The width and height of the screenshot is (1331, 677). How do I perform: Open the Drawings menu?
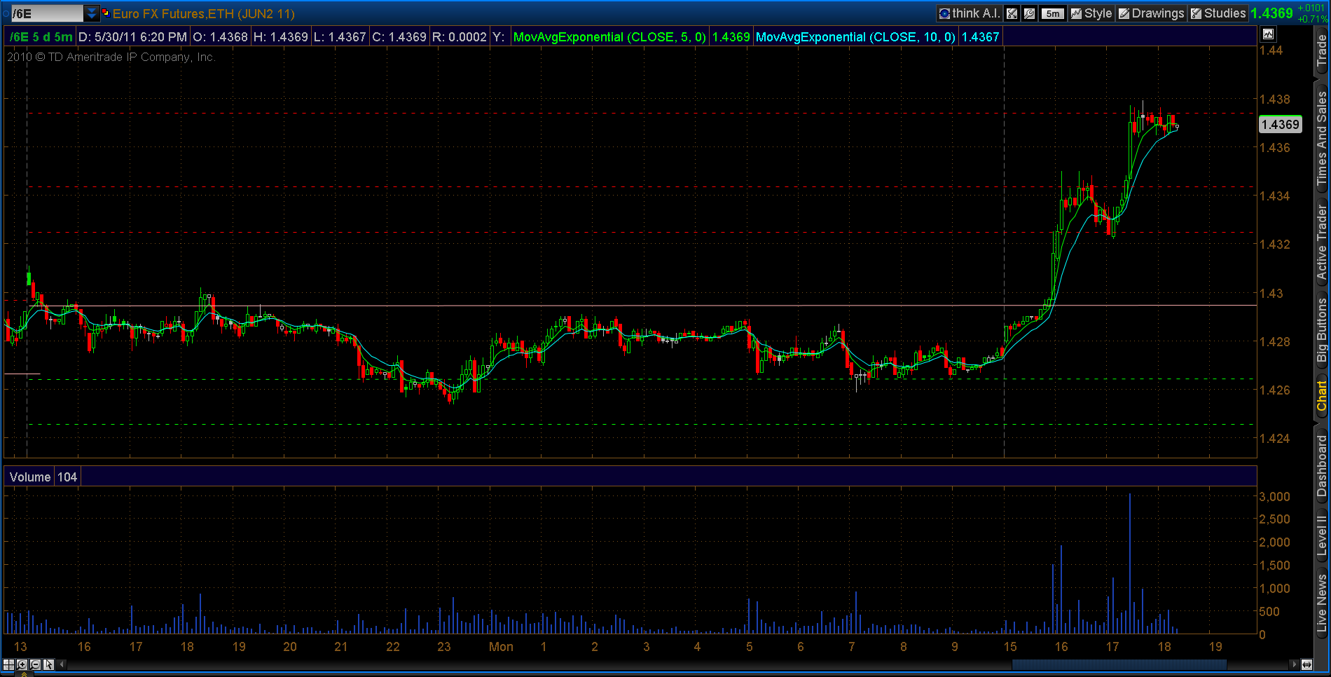pos(1151,13)
